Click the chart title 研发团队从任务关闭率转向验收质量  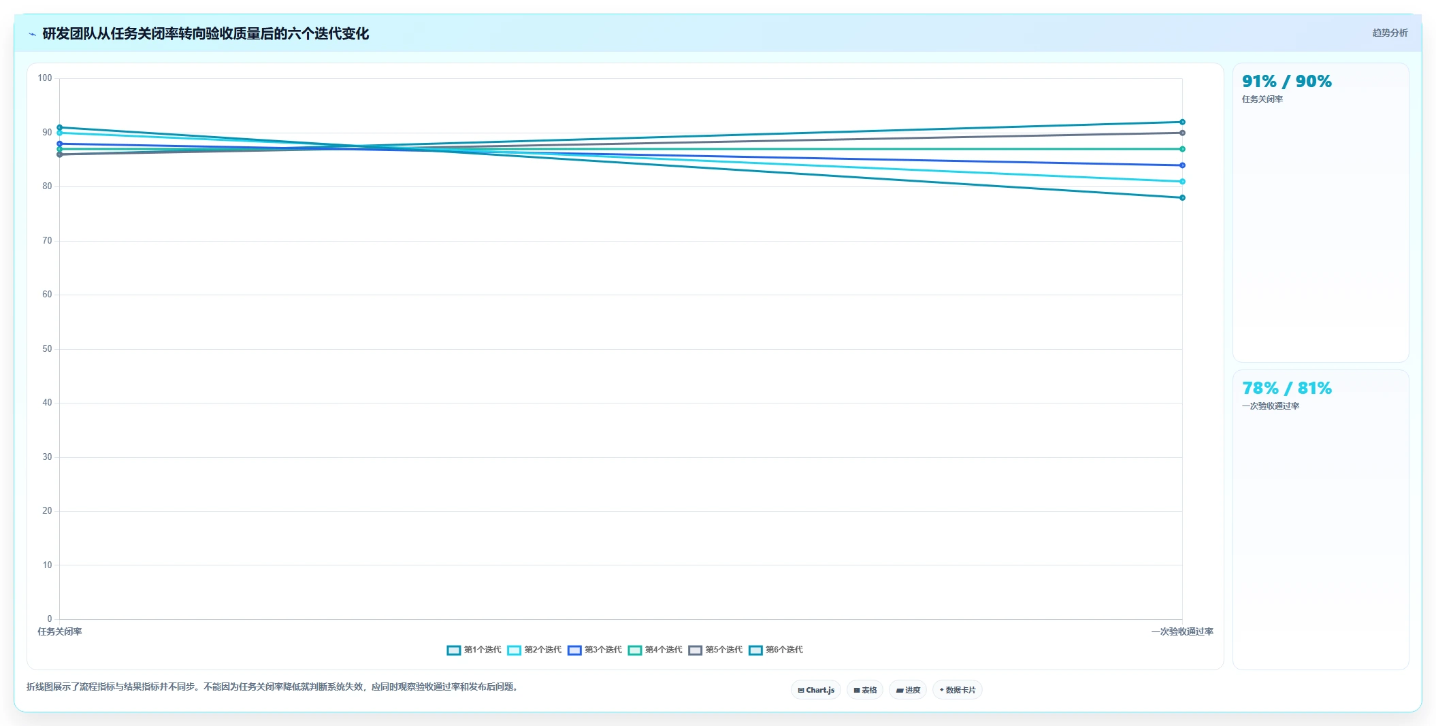[x=206, y=33]
